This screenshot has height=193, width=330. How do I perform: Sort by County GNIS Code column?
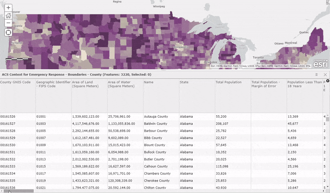[x=15, y=82]
